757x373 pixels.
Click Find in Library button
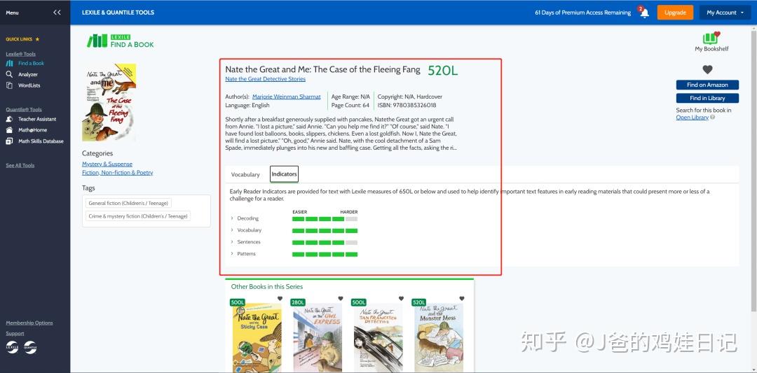pyautogui.click(x=707, y=98)
